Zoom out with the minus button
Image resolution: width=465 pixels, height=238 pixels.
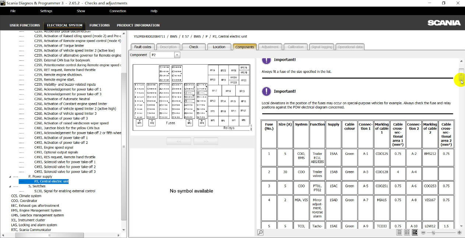coord(423,232)
